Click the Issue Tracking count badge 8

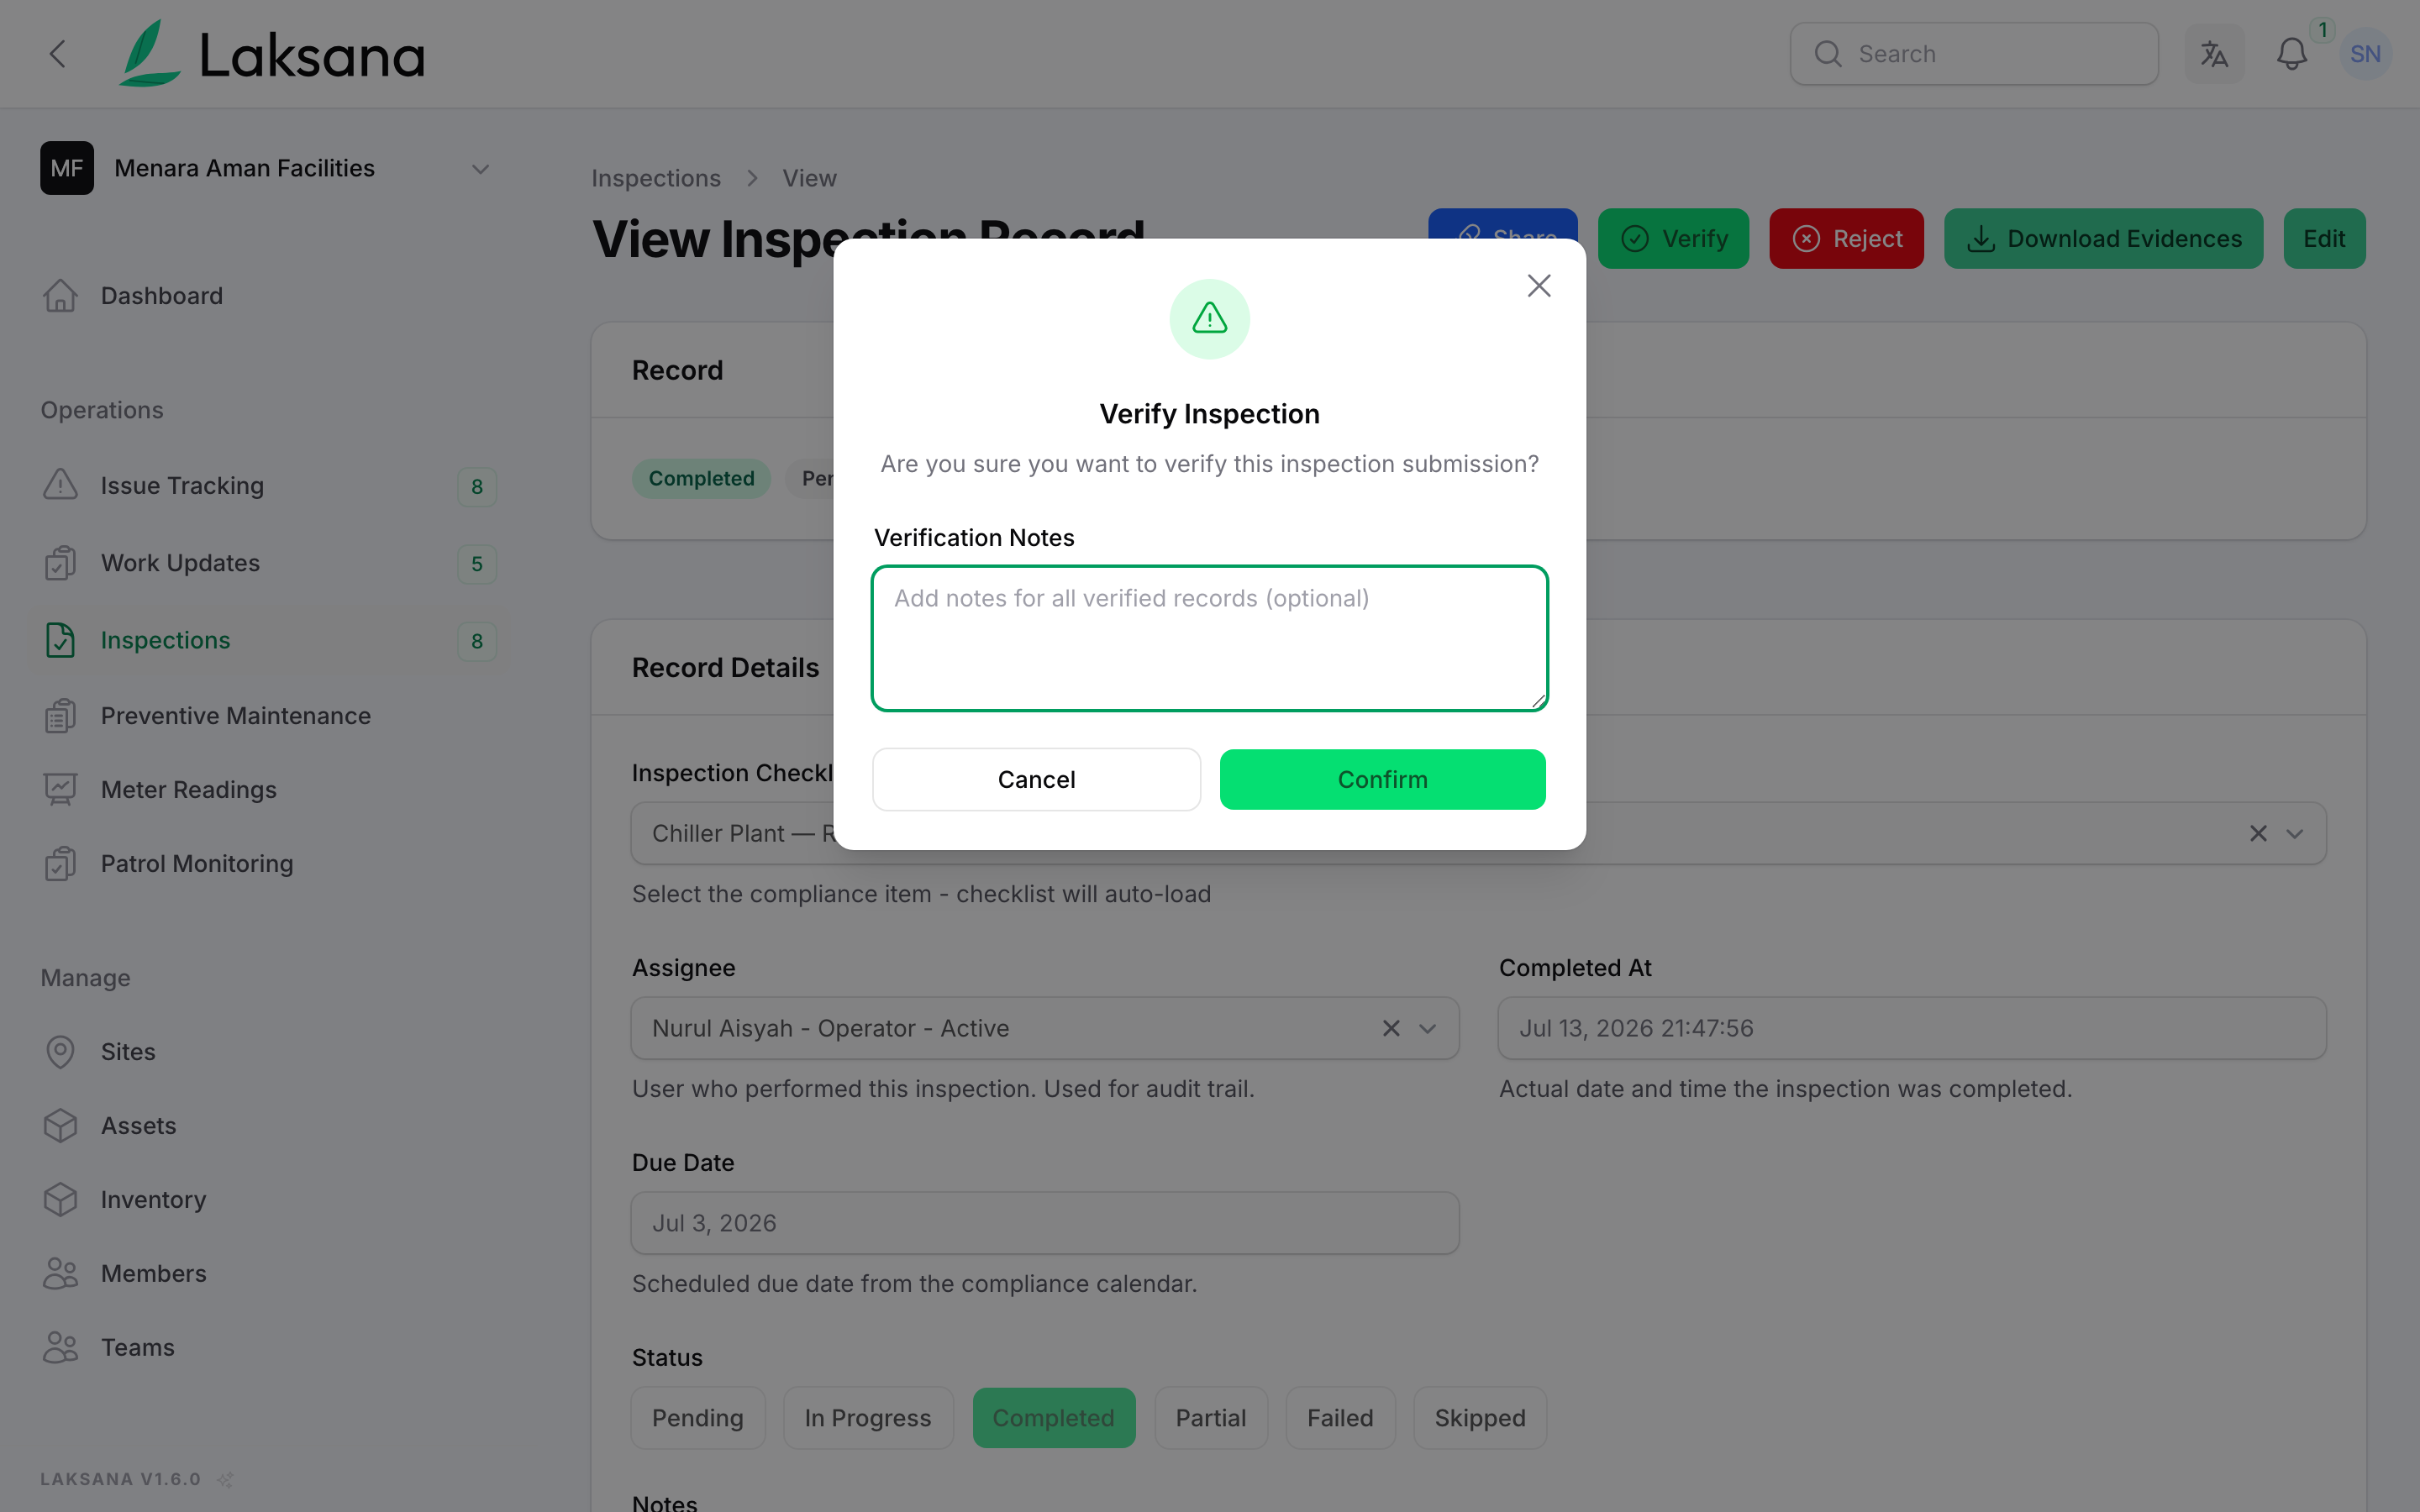477,487
